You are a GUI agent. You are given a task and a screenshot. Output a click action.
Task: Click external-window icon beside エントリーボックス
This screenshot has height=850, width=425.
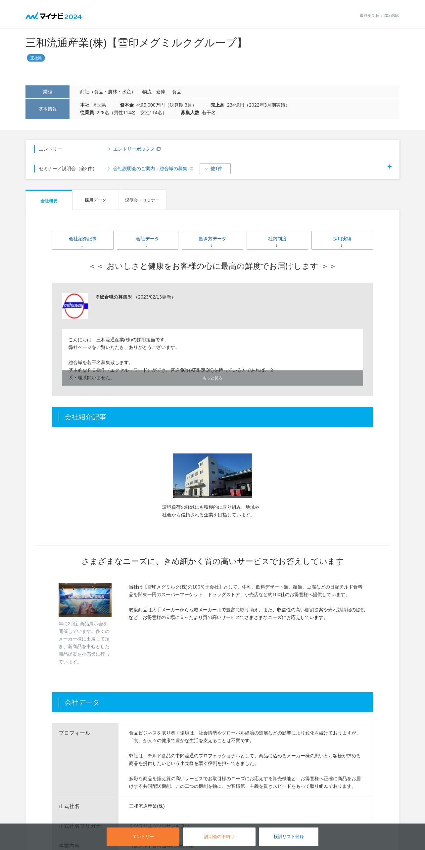click(159, 149)
